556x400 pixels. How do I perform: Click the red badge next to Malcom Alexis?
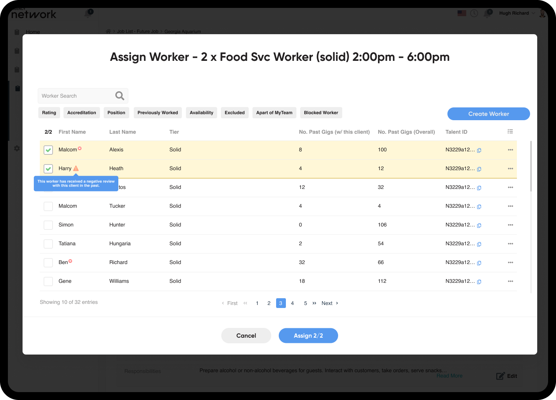point(80,148)
